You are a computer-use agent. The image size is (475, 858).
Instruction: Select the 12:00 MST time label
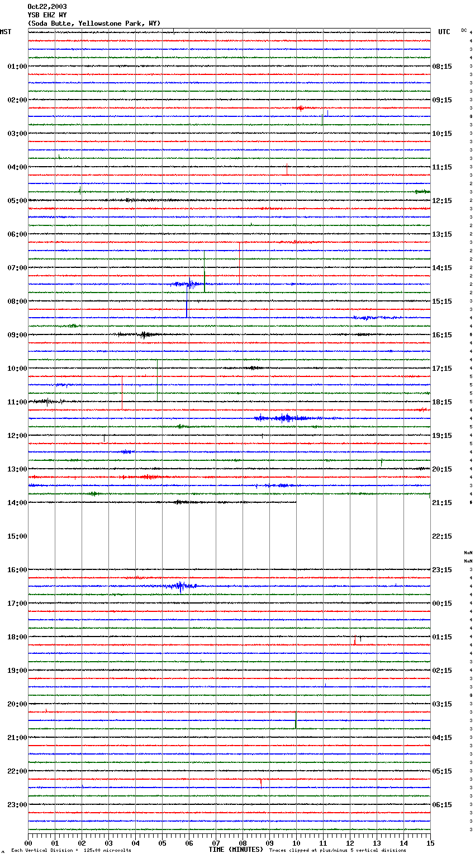[17, 436]
